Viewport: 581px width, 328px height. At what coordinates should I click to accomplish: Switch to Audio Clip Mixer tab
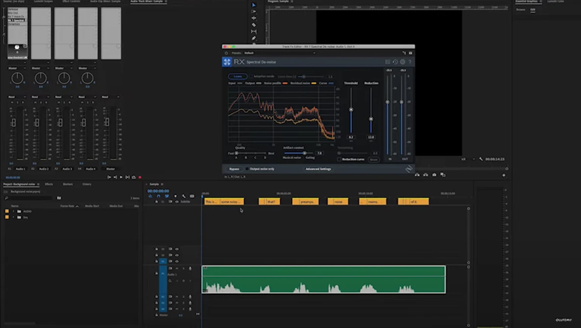[105, 1]
